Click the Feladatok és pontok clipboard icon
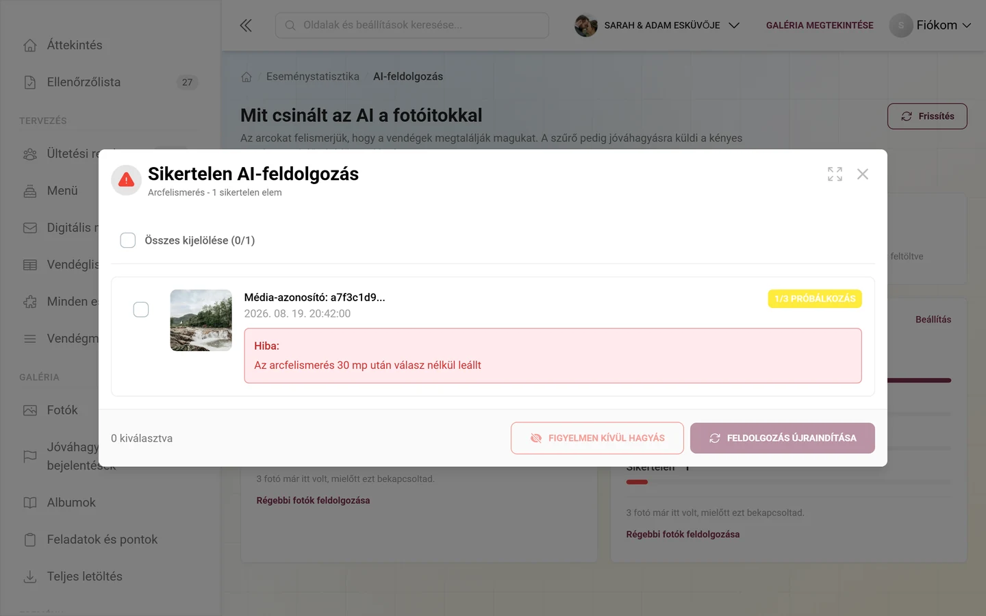Screen dimensions: 986x616 (30, 540)
